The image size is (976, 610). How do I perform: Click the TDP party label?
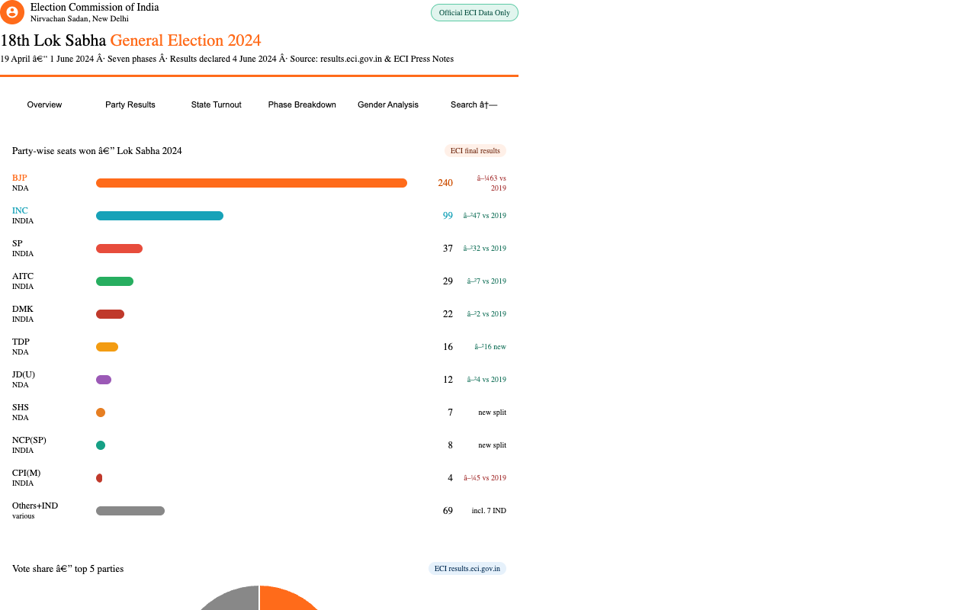[21, 342]
